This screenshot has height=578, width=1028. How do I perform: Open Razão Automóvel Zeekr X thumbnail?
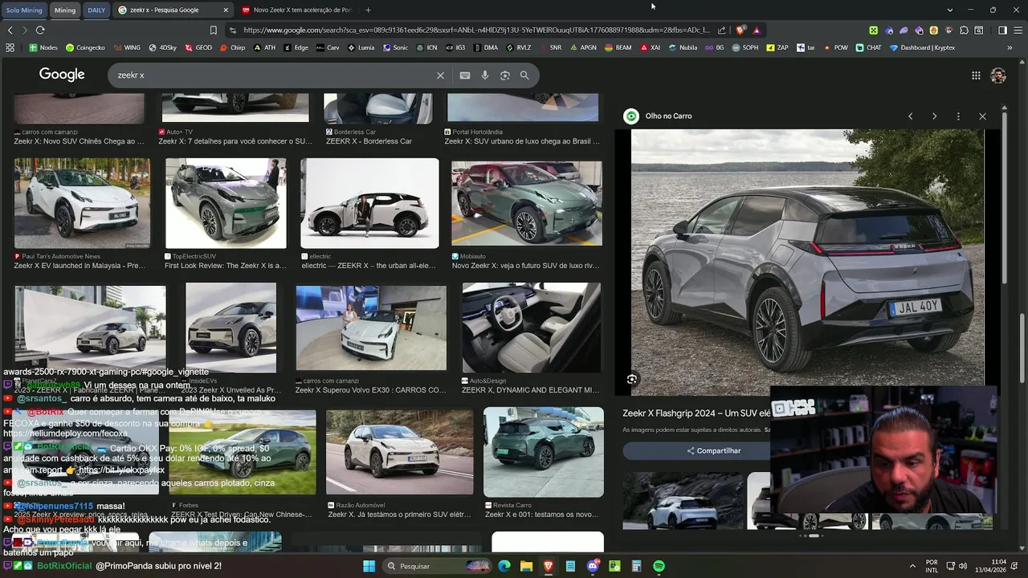(399, 452)
